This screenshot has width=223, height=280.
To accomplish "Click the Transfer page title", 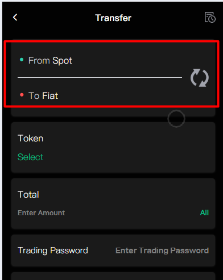I will (113, 18).
